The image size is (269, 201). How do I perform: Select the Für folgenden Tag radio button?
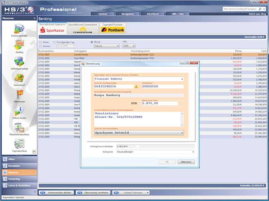pos(55,42)
